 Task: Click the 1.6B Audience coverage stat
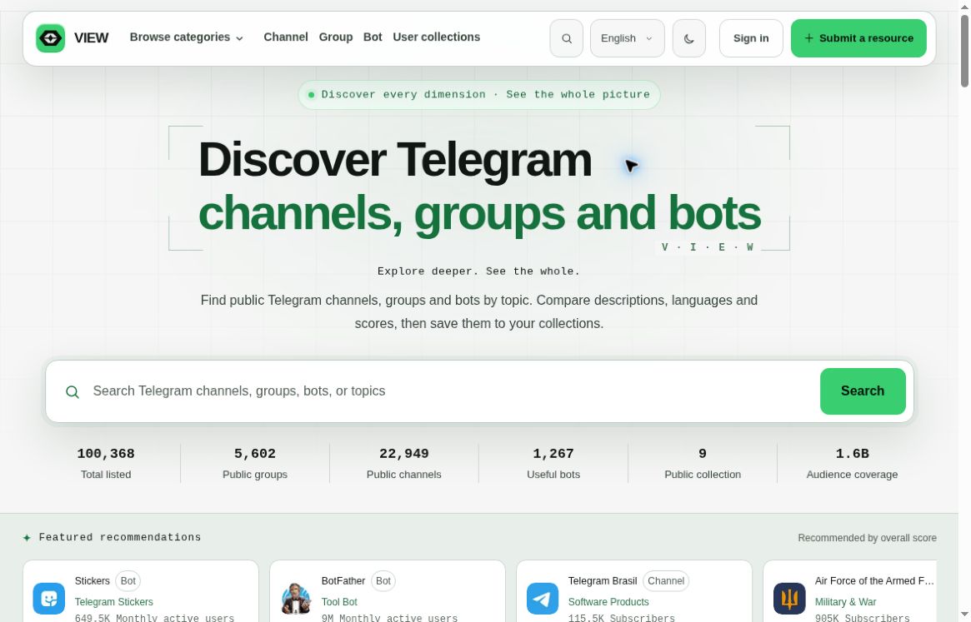(852, 463)
